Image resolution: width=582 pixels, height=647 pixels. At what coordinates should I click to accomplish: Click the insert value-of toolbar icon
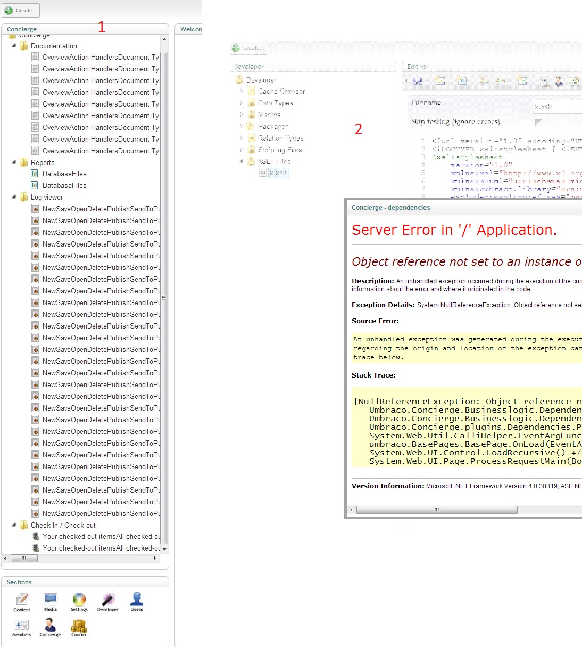pyautogui.click(x=439, y=81)
